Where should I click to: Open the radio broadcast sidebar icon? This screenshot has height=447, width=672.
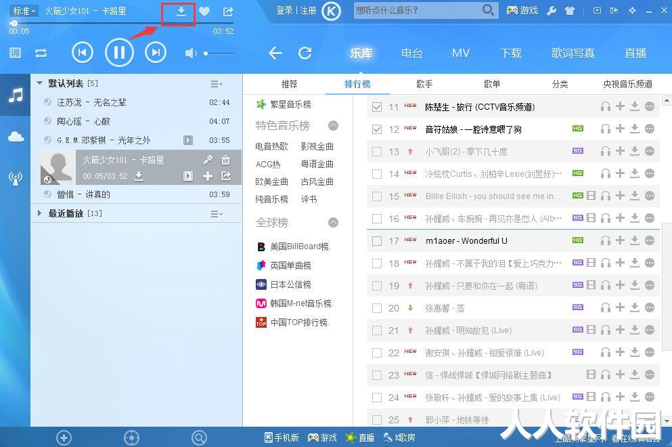tap(16, 178)
